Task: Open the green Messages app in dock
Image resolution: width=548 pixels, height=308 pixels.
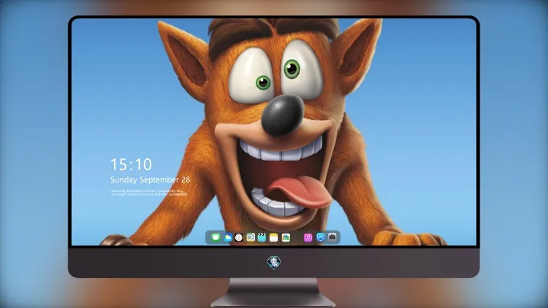Action: pos(216,237)
